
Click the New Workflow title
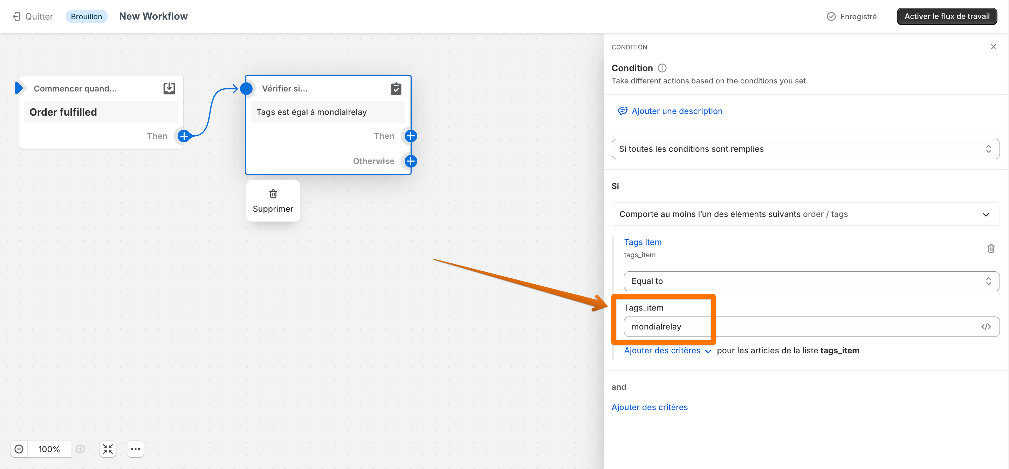[153, 16]
